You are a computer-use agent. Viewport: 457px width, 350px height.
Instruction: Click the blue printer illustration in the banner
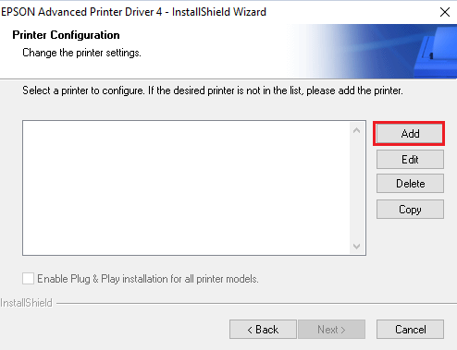[x=435, y=52]
